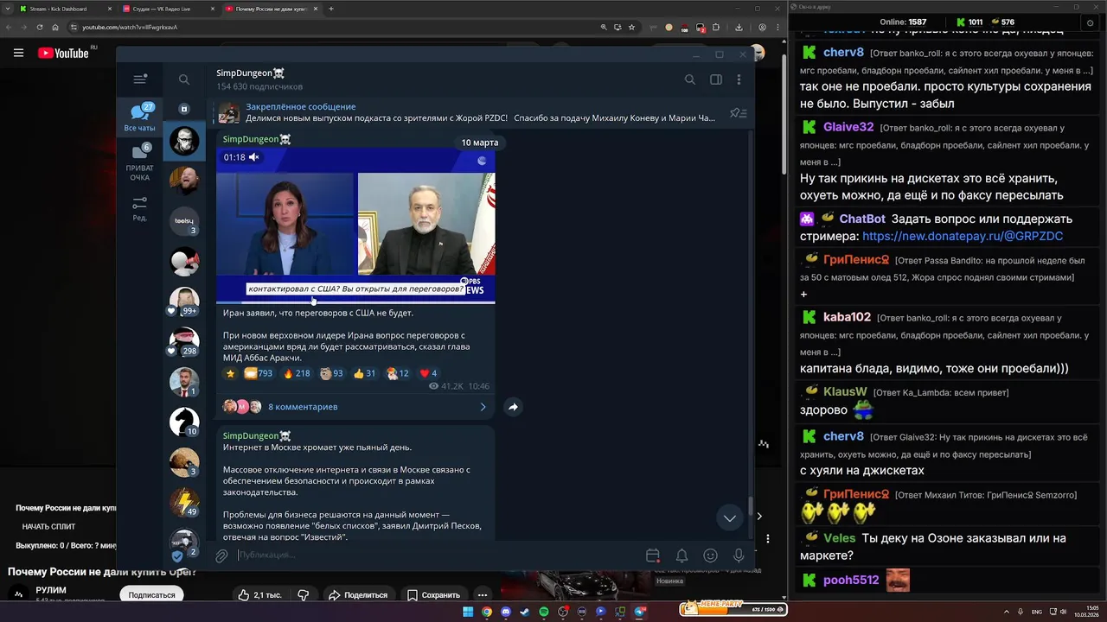
Task: Add the thumbs-up reaction showing 31
Action: 364,373
